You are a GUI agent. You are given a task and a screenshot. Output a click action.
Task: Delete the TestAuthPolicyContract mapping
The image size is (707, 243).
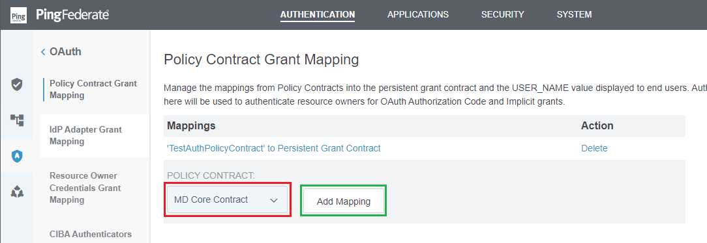pos(594,148)
